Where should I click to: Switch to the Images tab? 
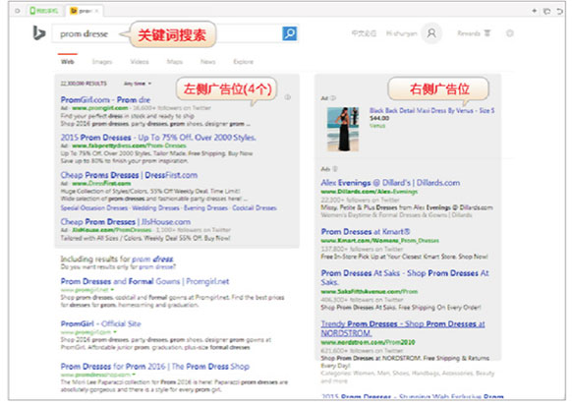[x=102, y=62]
